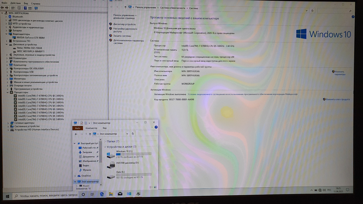Click Панель управления breadcrumb
Screen dimensions: 363x204
coord(146,7)
